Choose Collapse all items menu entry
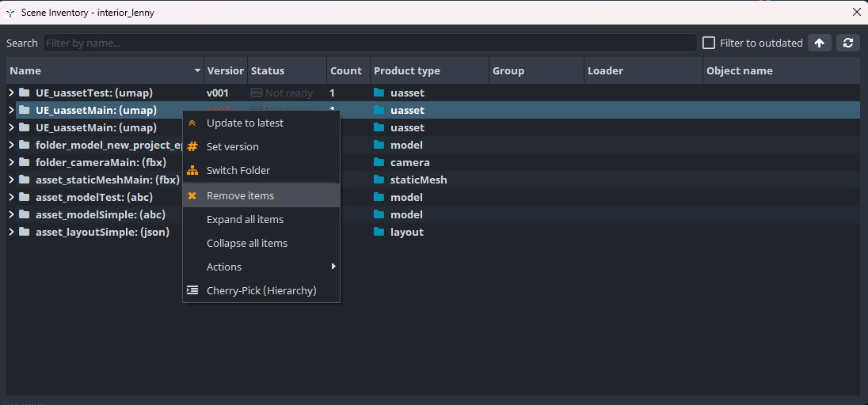868x405 pixels. [x=261, y=243]
